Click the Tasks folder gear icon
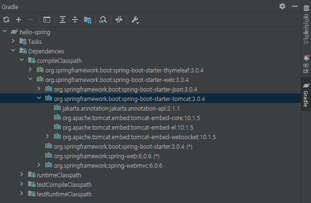Screen dimensions: 311x203 (23, 41)
